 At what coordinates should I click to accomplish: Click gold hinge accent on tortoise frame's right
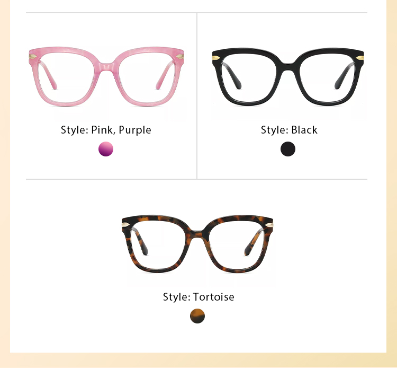[269, 225]
